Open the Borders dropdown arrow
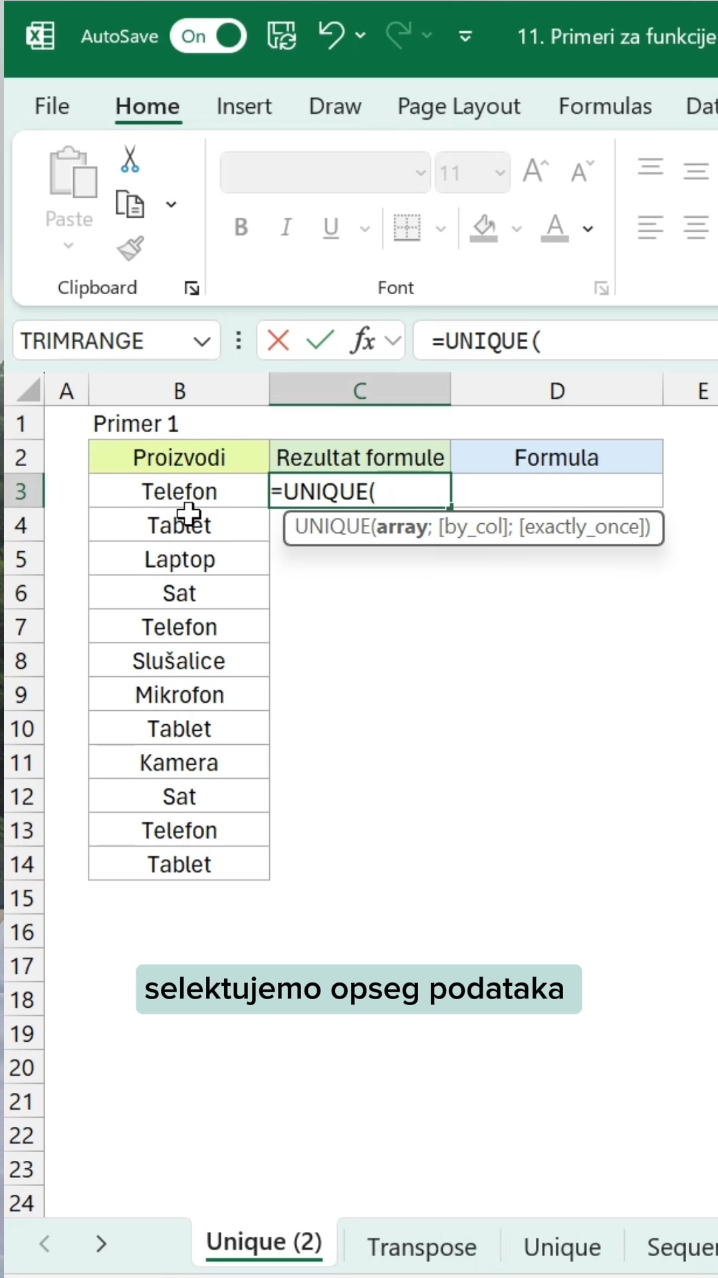This screenshot has width=718, height=1278. click(441, 229)
